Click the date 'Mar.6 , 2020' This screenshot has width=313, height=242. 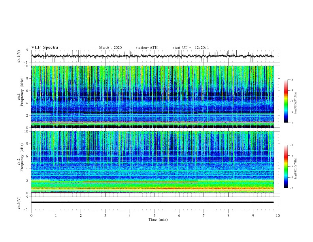pyautogui.click(x=110, y=47)
